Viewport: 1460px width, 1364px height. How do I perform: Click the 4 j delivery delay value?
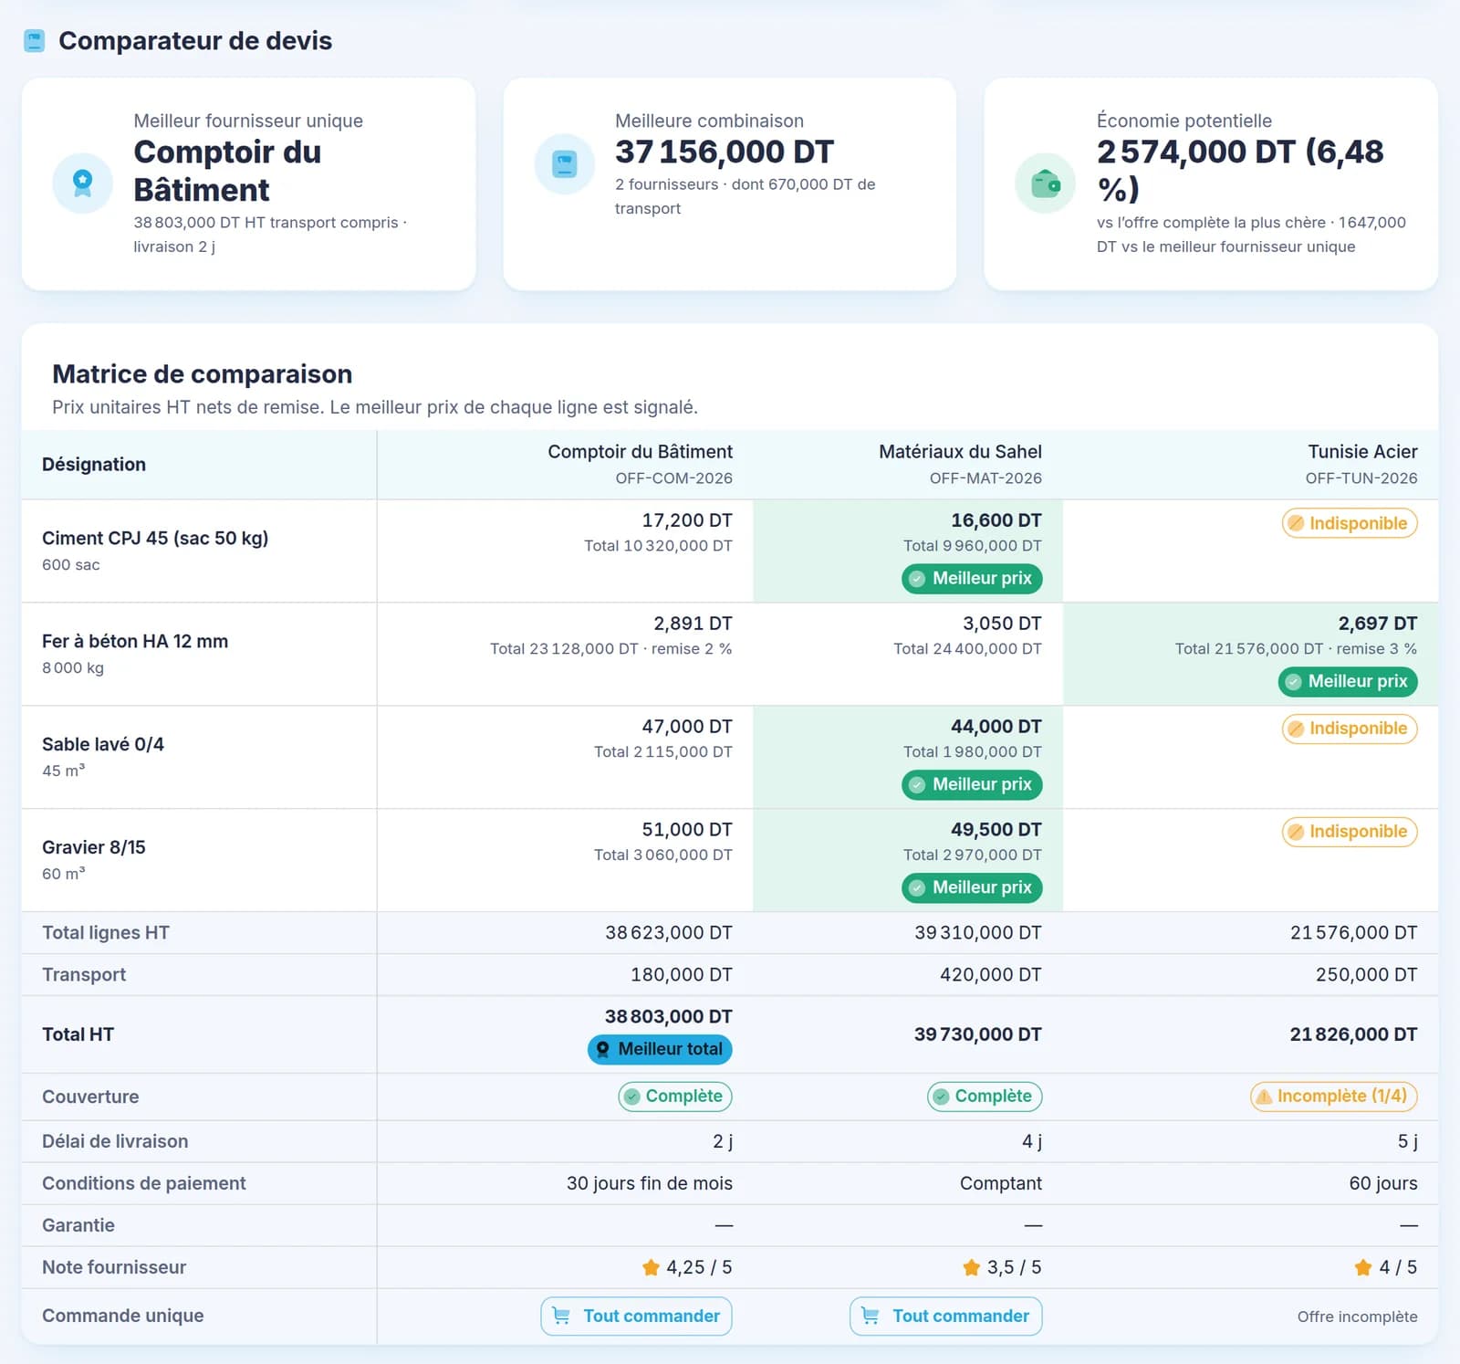[x=1032, y=1142]
